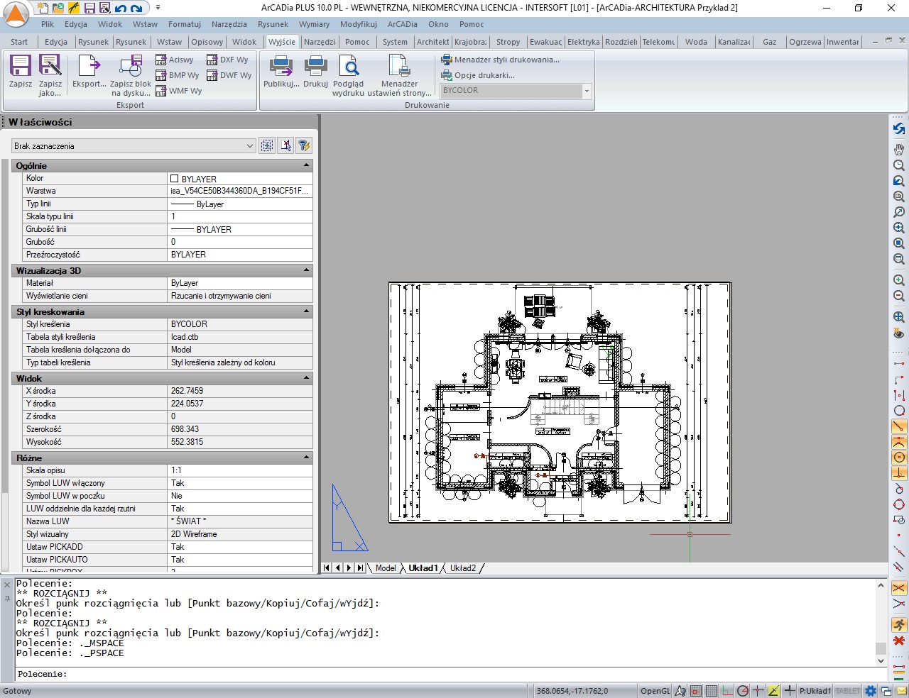Screen dimensions: 909x698
Task: Collapse the Wizualizacja 3D section
Action: point(307,270)
